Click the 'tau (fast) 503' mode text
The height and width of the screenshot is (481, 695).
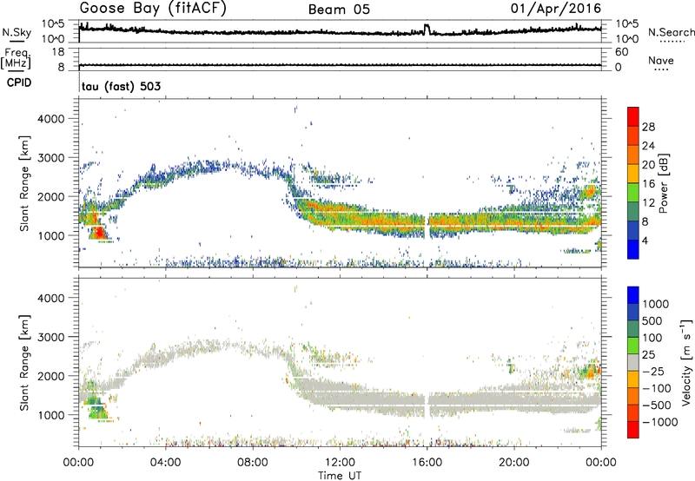click(x=121, y=86)
